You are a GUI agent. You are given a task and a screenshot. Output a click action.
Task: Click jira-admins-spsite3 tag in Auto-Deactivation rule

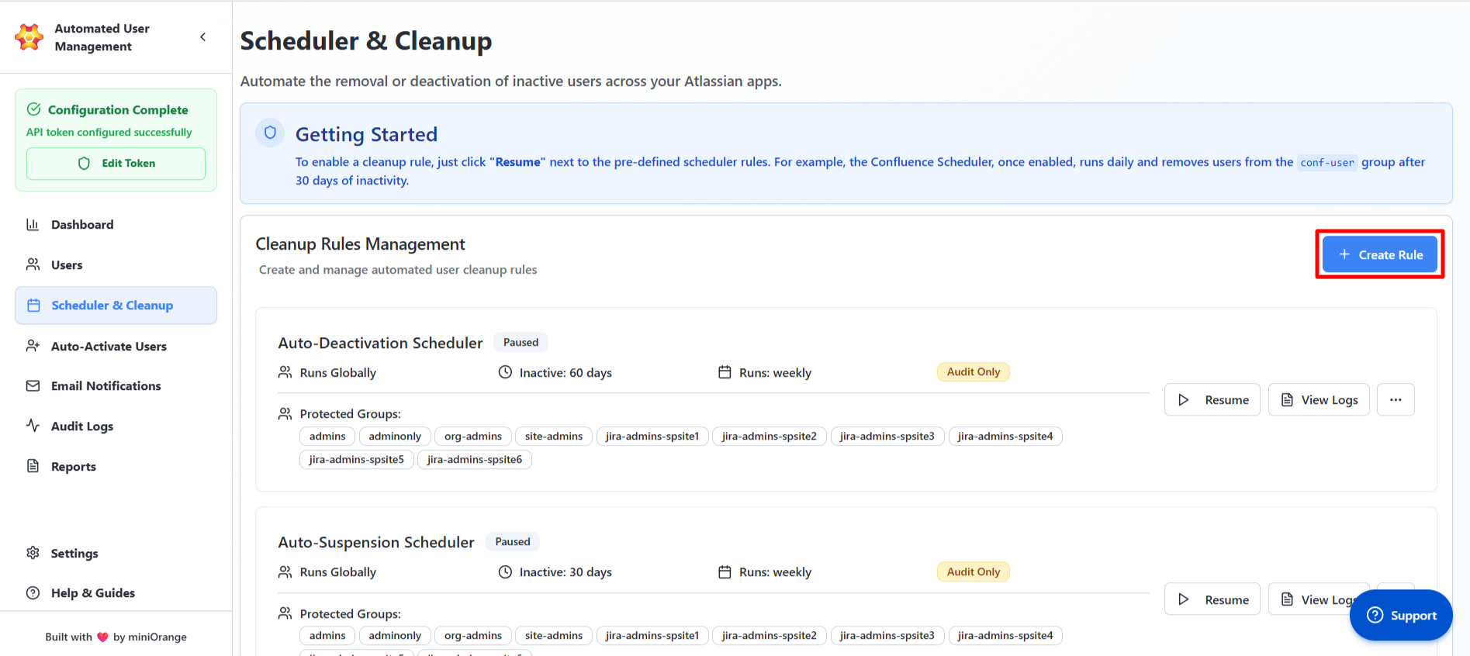887,437
